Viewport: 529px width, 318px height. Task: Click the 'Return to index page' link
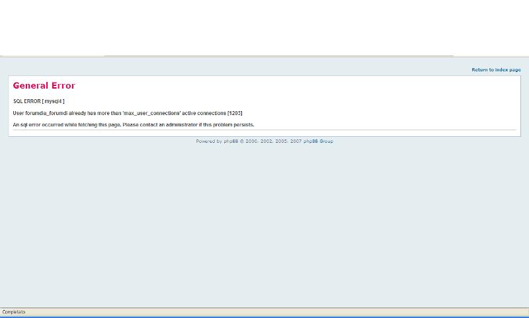pos(496,69)
